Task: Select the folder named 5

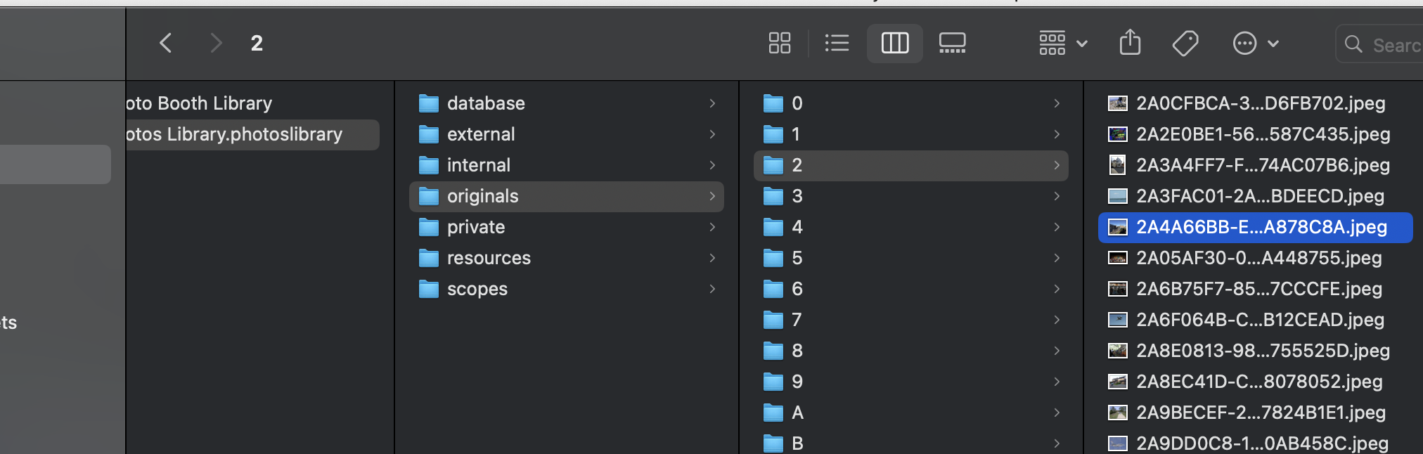Action: click(797, 258)
